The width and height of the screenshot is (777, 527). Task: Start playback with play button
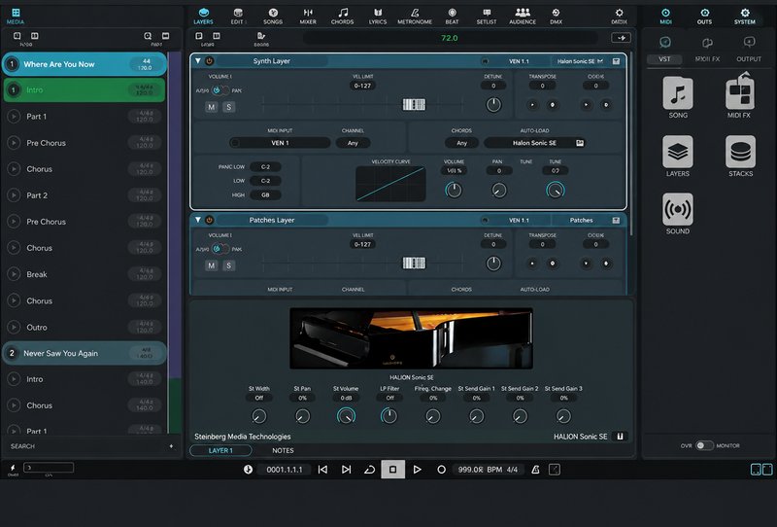pyautogui.click(x=418, y=470)
